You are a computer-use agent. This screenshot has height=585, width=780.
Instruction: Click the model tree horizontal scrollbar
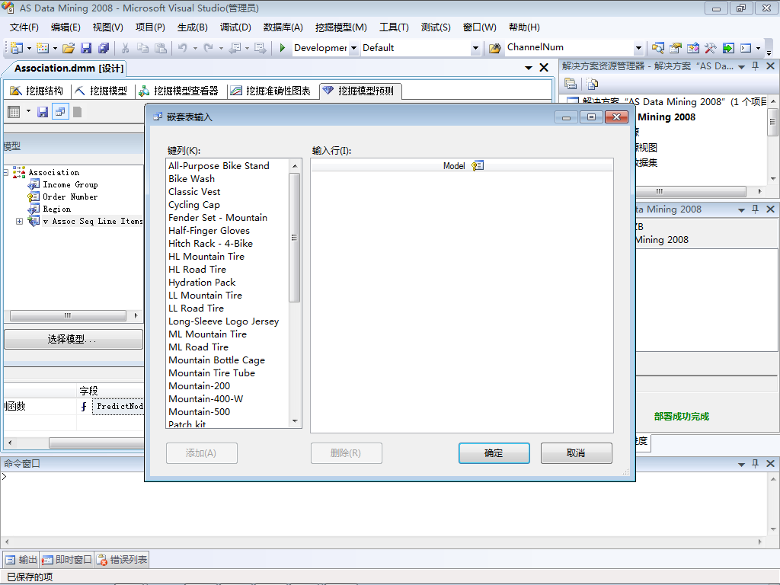[x=68, y=315]
